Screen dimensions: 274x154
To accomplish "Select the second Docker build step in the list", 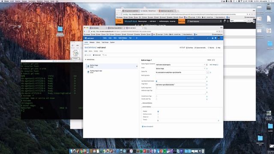I will [x=112, y=71].
